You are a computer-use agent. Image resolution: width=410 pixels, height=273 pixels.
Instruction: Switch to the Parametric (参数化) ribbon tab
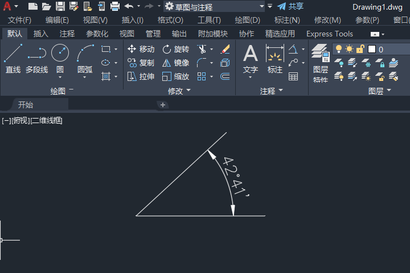[97, 34]
